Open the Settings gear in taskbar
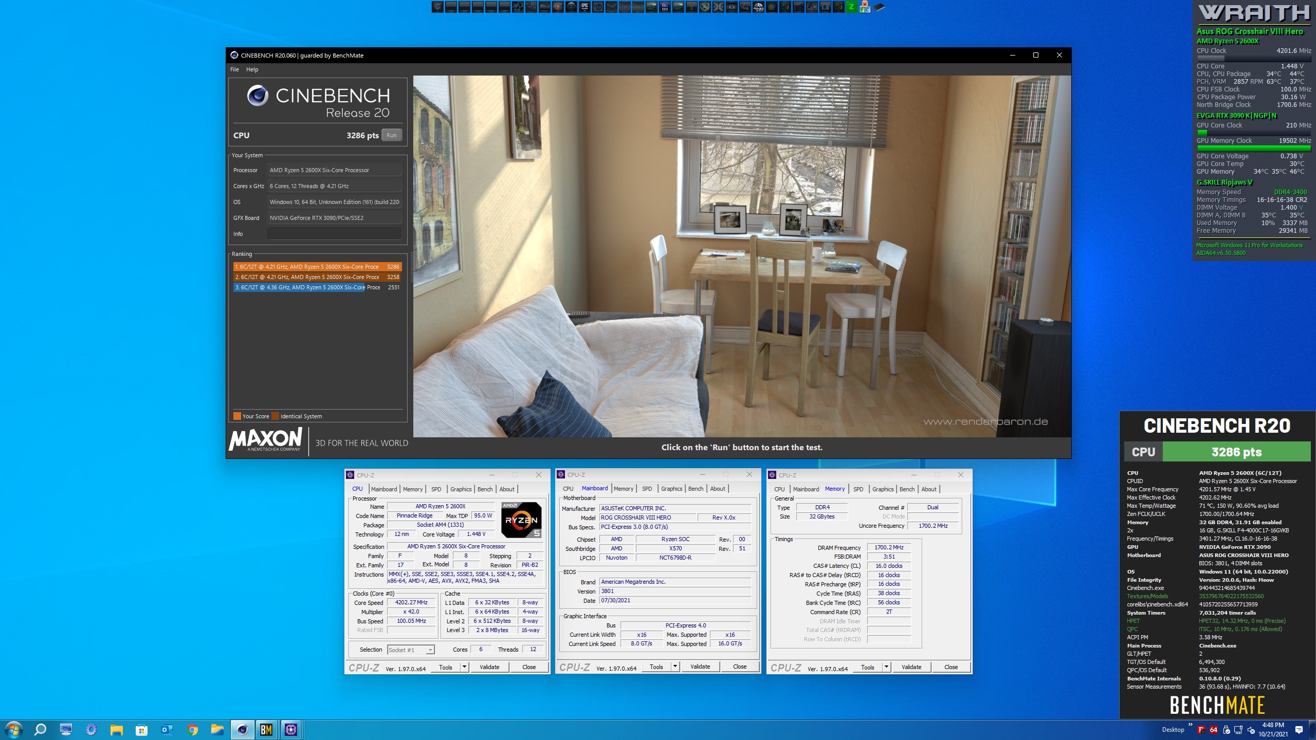This screenshot has height=740, width=1316. [91, 729]
